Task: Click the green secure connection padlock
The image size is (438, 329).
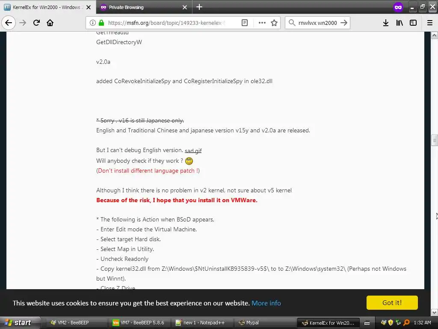Action: point(101,23)
